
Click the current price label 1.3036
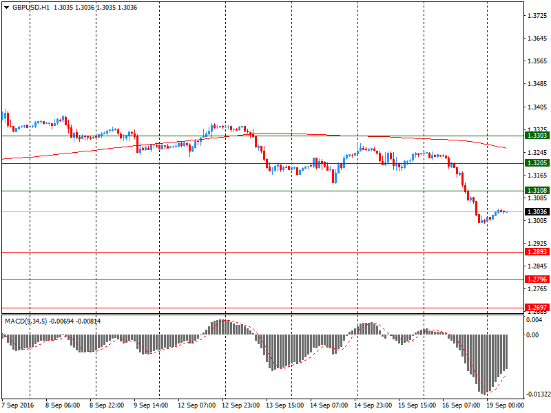[x=537, y=211]
